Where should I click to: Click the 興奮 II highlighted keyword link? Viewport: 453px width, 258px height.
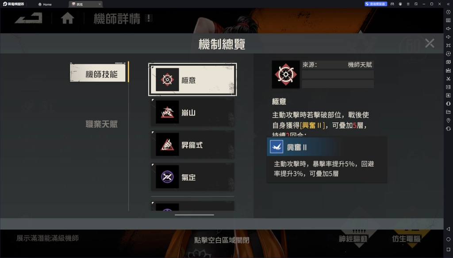point(312,125)
